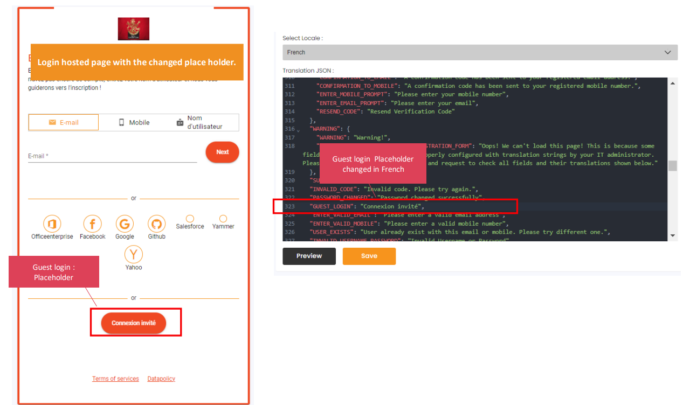
Task: Select the Officeenterprise login option
Action: (52, 223)
